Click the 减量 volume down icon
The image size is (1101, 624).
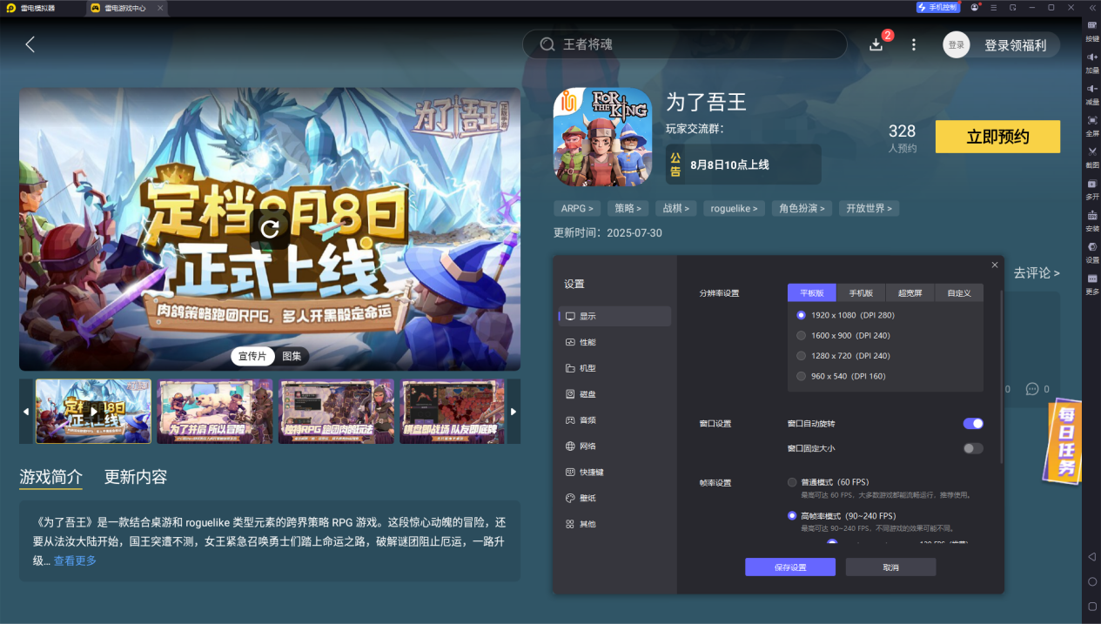[x=1091, y=89]
